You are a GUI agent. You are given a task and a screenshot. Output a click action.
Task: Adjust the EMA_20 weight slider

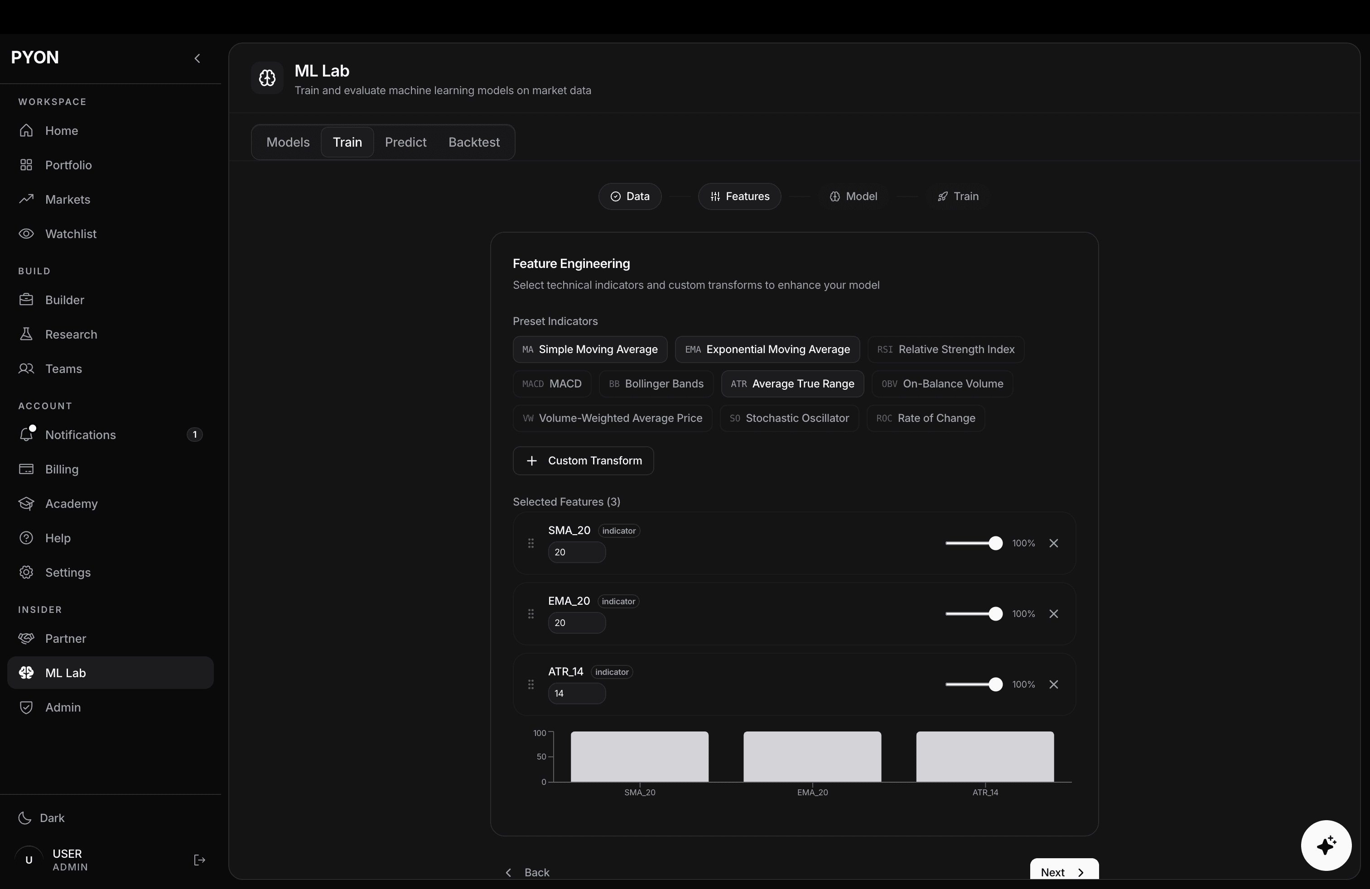974,614
